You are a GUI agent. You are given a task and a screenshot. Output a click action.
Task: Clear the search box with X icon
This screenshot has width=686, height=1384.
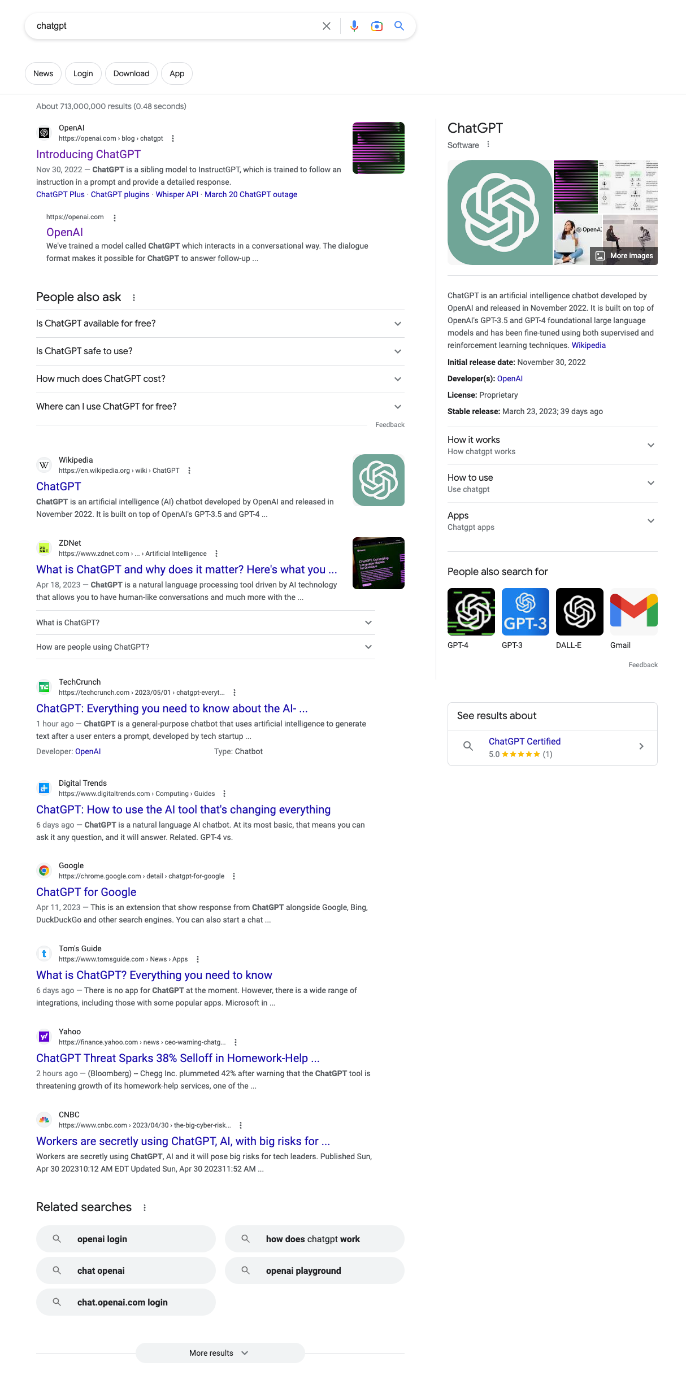click(327, 26)
